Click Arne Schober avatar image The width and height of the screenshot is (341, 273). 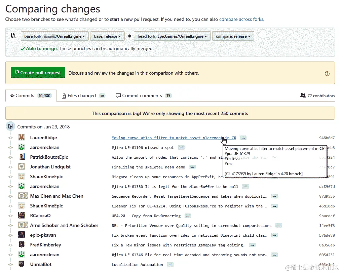[x=23, y=225]
